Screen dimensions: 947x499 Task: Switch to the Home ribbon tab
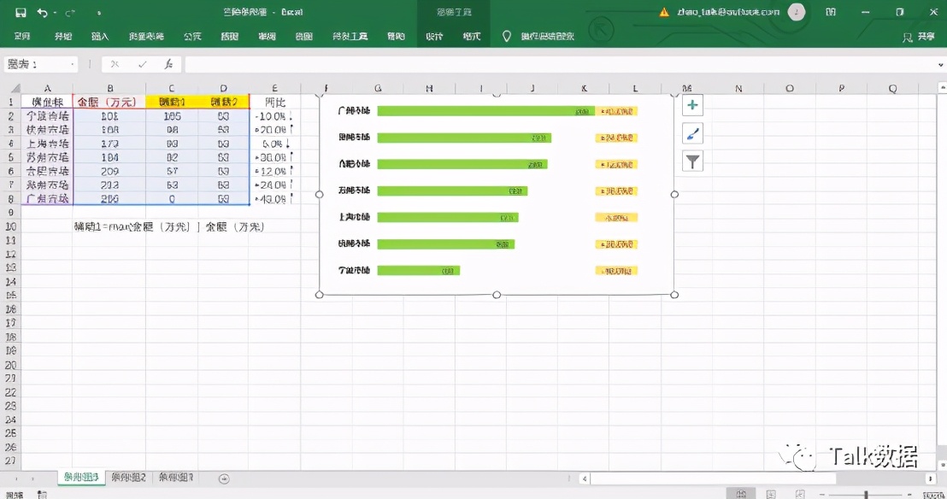coord(62,36)
